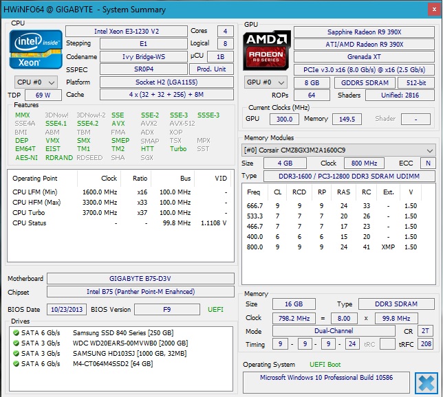Click the GDDR5 SDRAM memory type field
This screenshot has height=397, width=443.
coord(365,82)
